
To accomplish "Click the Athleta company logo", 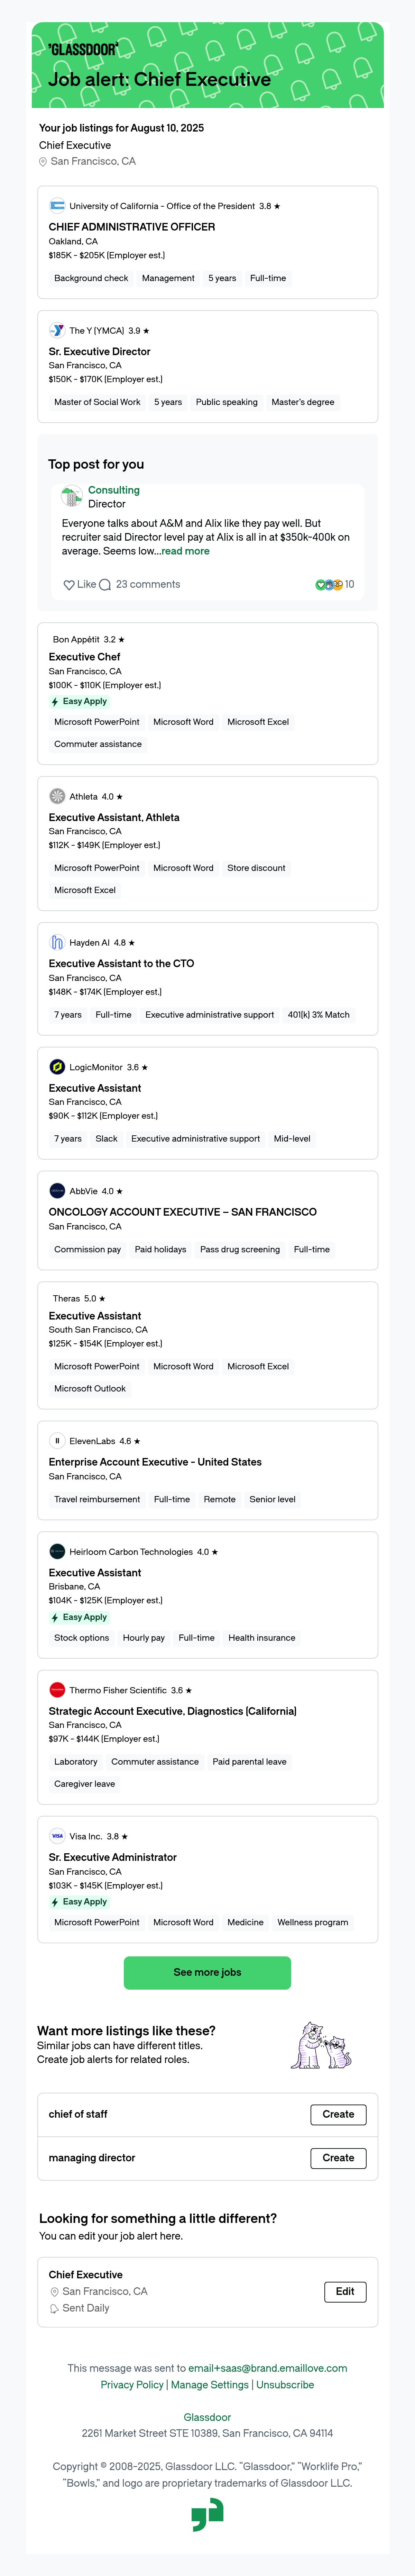I will 57,797.
